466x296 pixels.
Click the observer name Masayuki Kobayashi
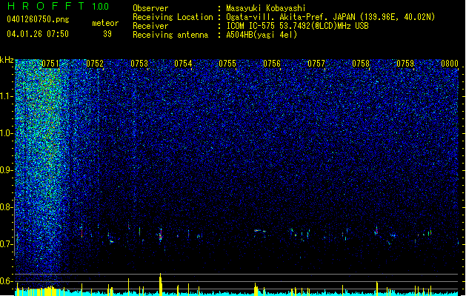(x=266, y=8)
